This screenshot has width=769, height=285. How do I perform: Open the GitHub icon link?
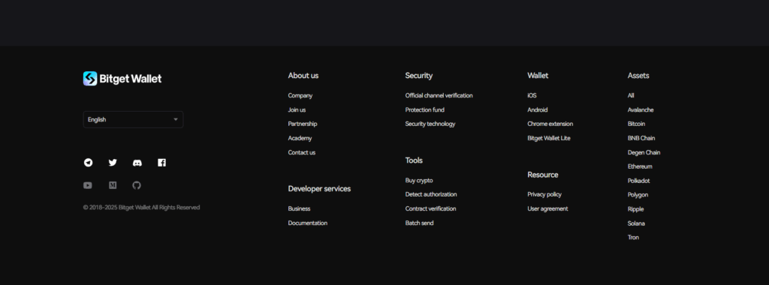[x=137, y=185]
